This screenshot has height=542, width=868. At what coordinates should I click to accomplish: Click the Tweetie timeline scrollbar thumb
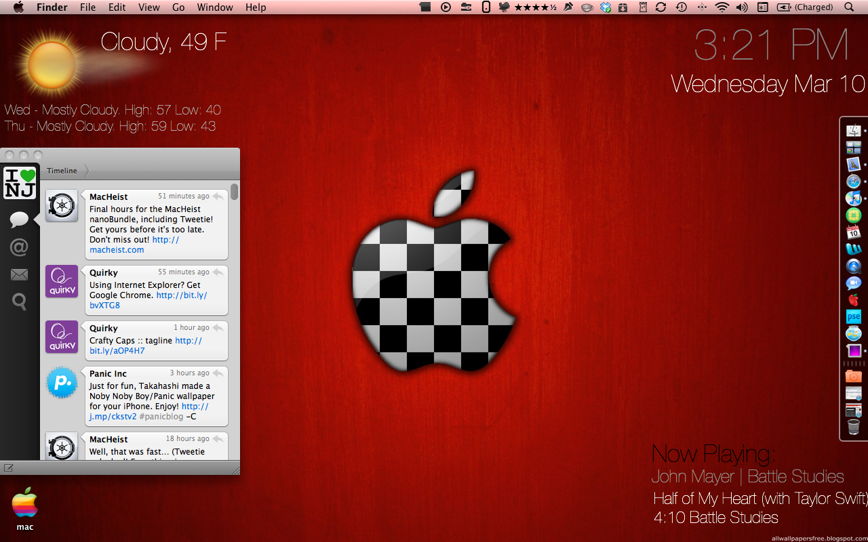235,192
